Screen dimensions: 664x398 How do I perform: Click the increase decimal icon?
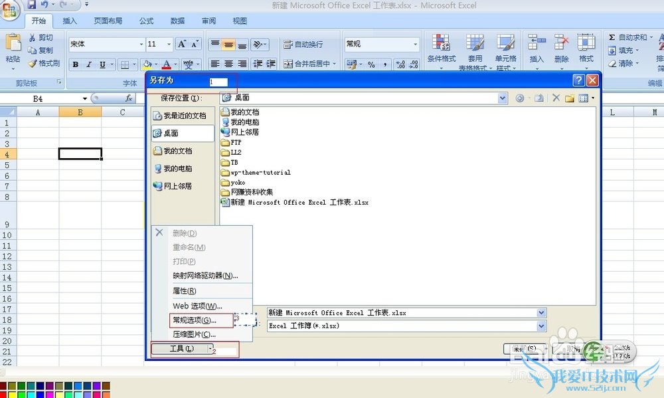[400, 64]
